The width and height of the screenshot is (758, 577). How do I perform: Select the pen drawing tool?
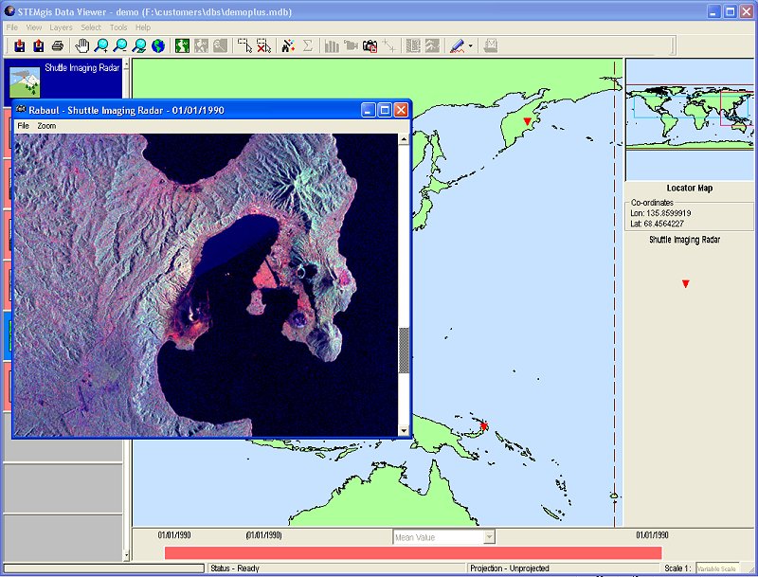[x=457, y=45]
